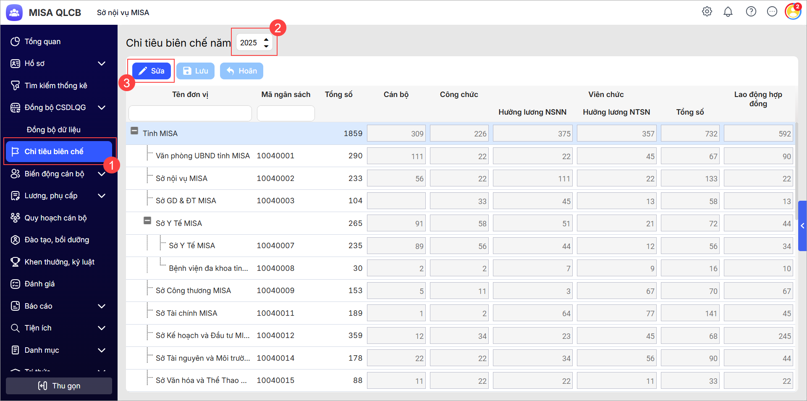Viewport: 807px width, 401px height.
Task: Click the Sửa edit button
Action: (152, 71)
